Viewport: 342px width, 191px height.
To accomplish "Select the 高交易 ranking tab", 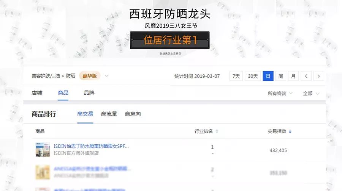I will tap(85, 114).
